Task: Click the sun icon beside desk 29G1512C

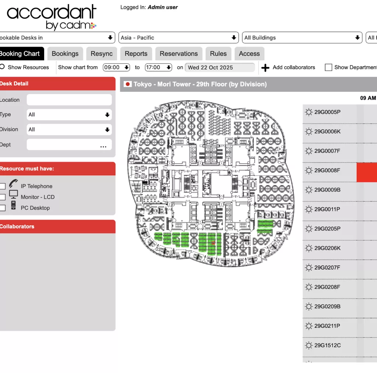Action: [309, 345]
